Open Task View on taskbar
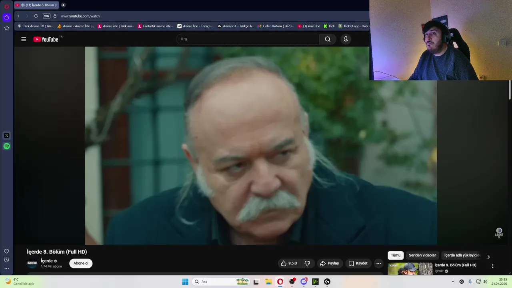This screenshot has height=288, width=512. [x=256, y=282]
